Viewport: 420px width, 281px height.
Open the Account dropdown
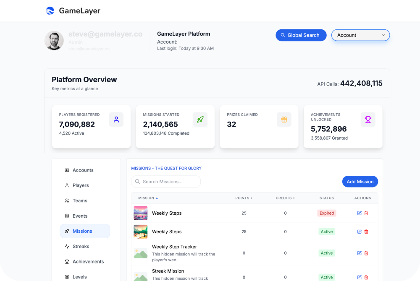pyautogui.click(x=360, y=35)
